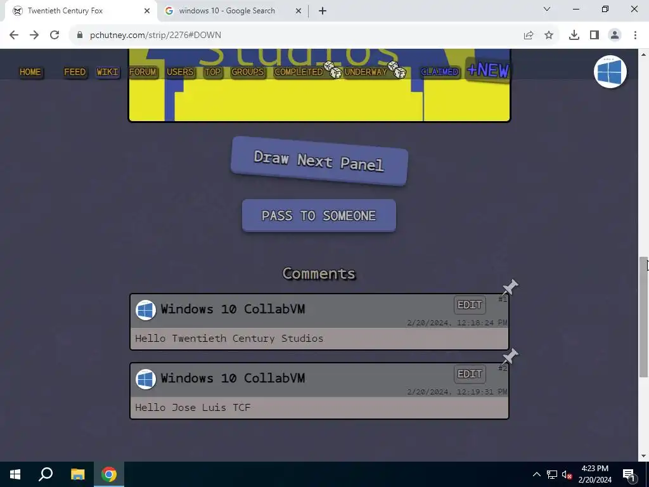
Task: Click the browser Forward arrow
Action: click(x=34, y=36)
